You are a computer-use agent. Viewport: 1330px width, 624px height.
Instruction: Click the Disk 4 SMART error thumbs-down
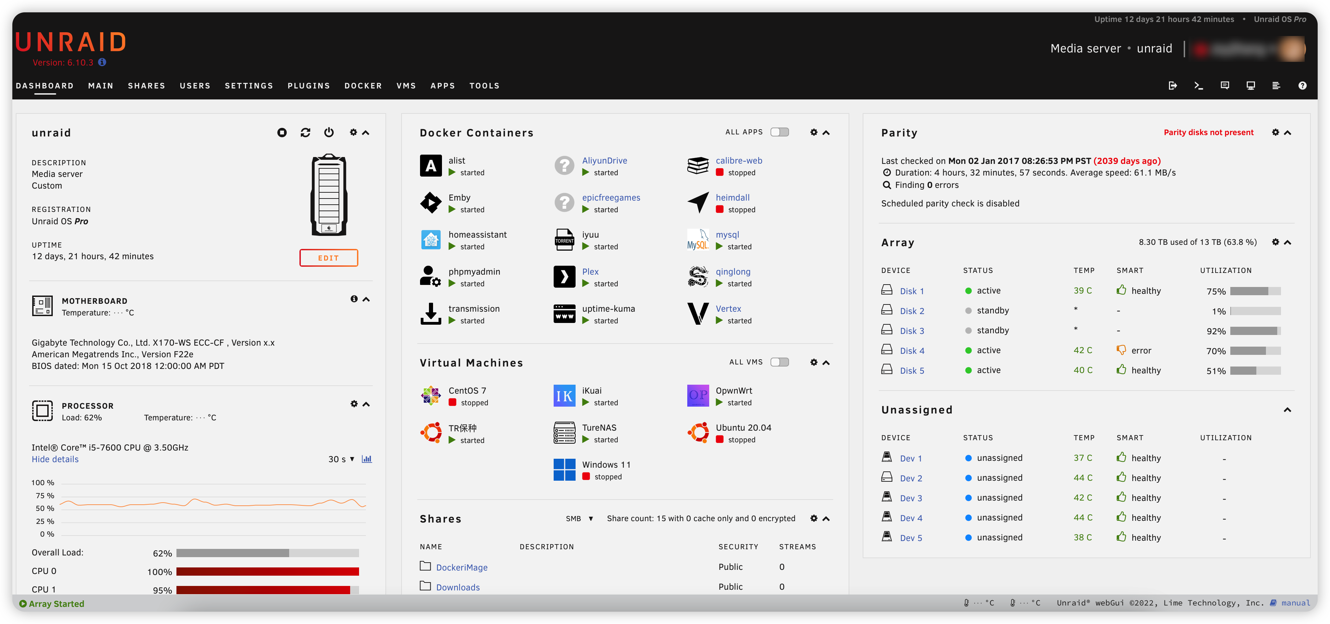[1121, 350]
